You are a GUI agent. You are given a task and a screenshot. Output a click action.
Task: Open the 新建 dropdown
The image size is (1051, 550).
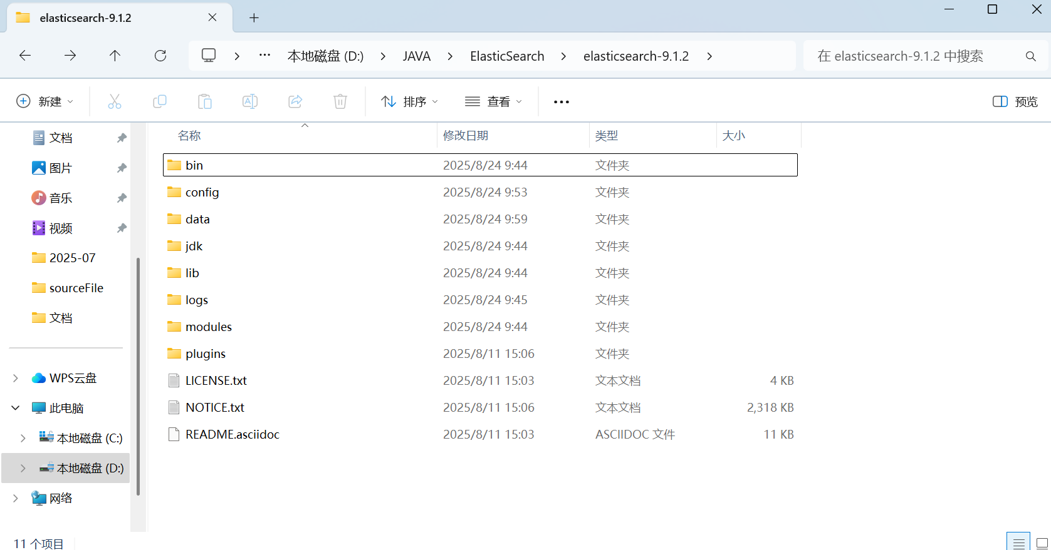click(45, 101)
